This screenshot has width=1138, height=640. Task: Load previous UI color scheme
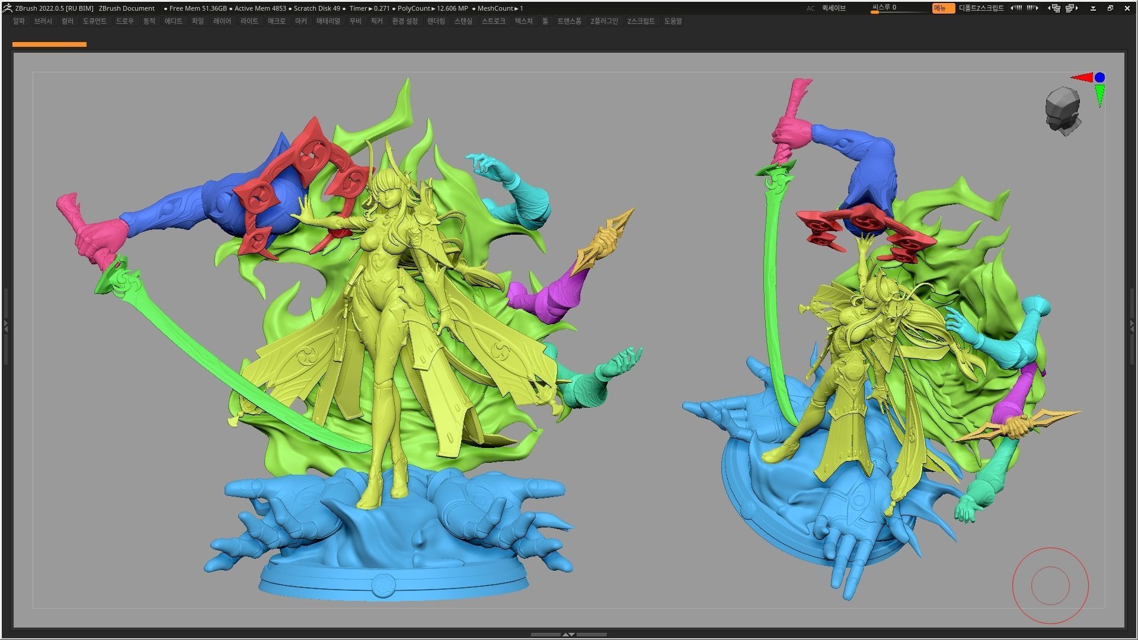(1016, 8)
